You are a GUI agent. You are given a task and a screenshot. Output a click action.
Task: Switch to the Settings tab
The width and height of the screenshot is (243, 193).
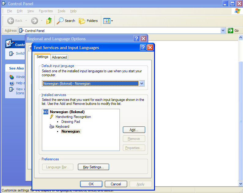[x=42, y=57]
